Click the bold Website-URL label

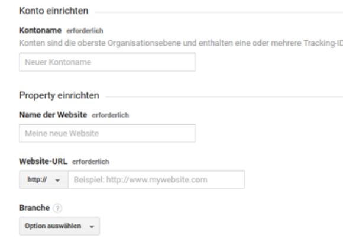pyautogui.click(x=43, y=162)
